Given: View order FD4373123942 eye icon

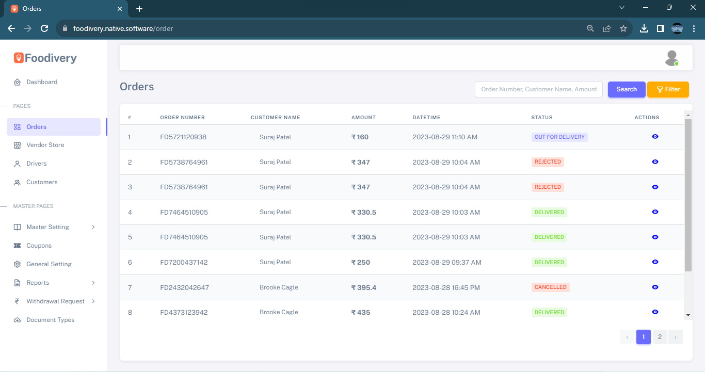Looking at the screenshot, I should [655, 312].
